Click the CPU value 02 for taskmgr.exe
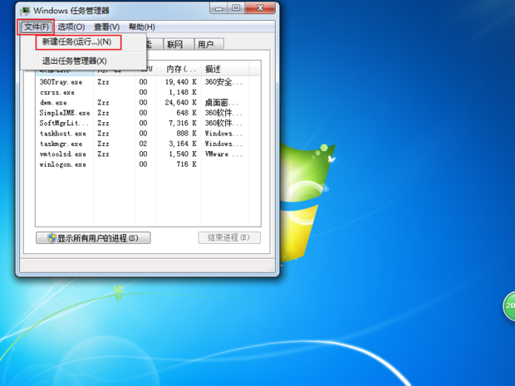Viewport: 515px width, 386px height. tap(143, 144)
